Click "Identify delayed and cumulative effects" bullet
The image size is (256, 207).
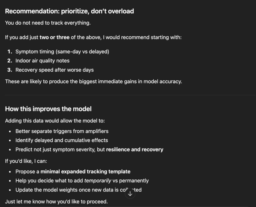click(61, 140)
